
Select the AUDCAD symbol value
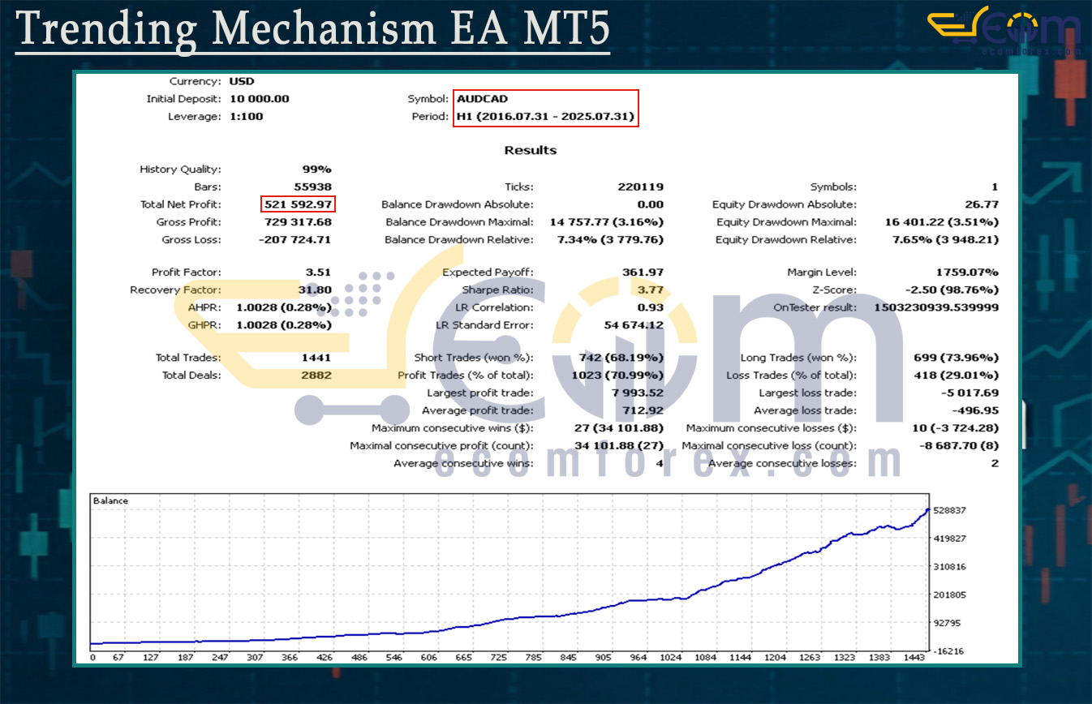click(482, 99)
